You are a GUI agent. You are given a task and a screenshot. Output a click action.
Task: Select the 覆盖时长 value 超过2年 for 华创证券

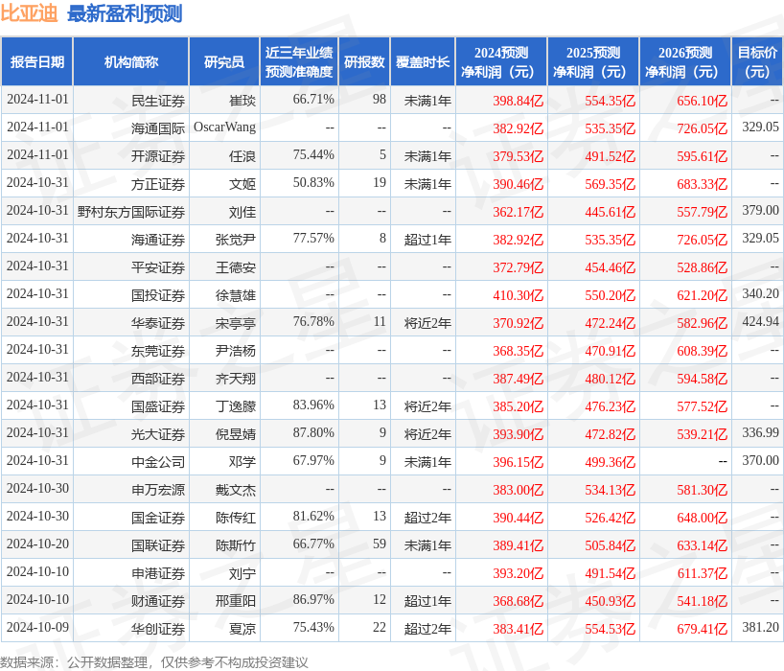click(x=426, y=628)
